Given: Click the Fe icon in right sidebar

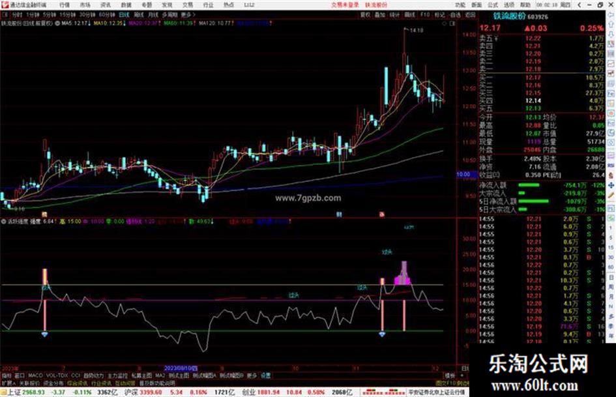Looking at the screenshot, I should click(x=611, y=94).
